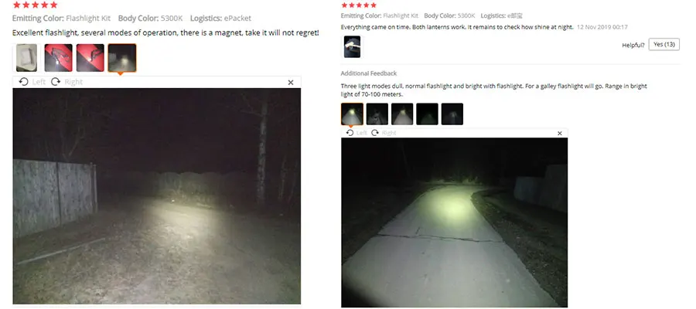Select first additional feedback thumbnail
This screenshot has width=696, height=309.
coord(353,114)
